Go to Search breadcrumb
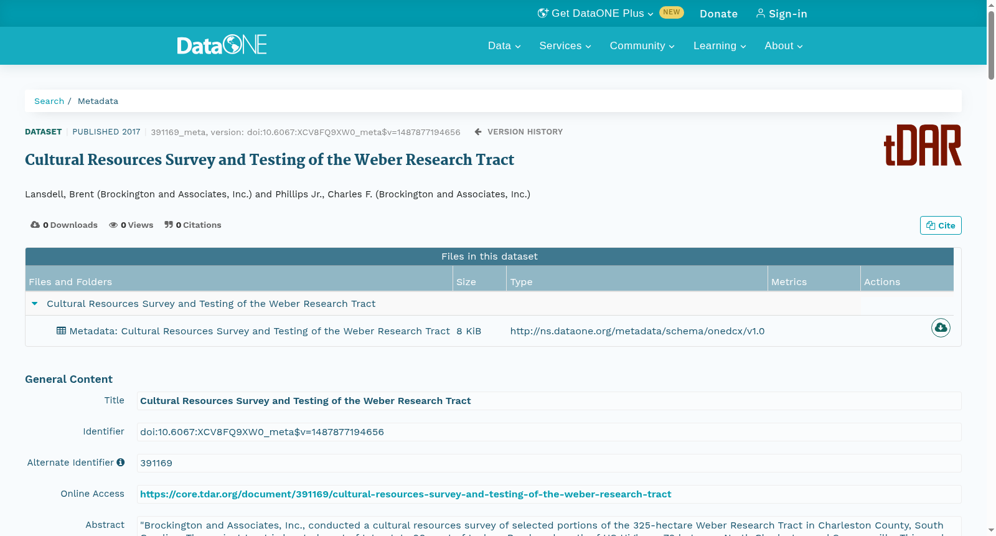This screenshot has height=536, width=996. (x=49, y=101)
